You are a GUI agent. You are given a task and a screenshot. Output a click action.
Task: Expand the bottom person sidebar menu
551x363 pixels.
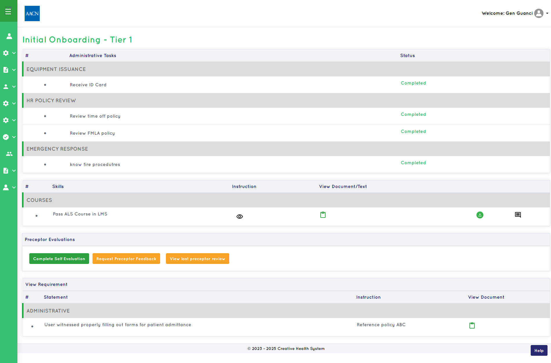[9, 187]
